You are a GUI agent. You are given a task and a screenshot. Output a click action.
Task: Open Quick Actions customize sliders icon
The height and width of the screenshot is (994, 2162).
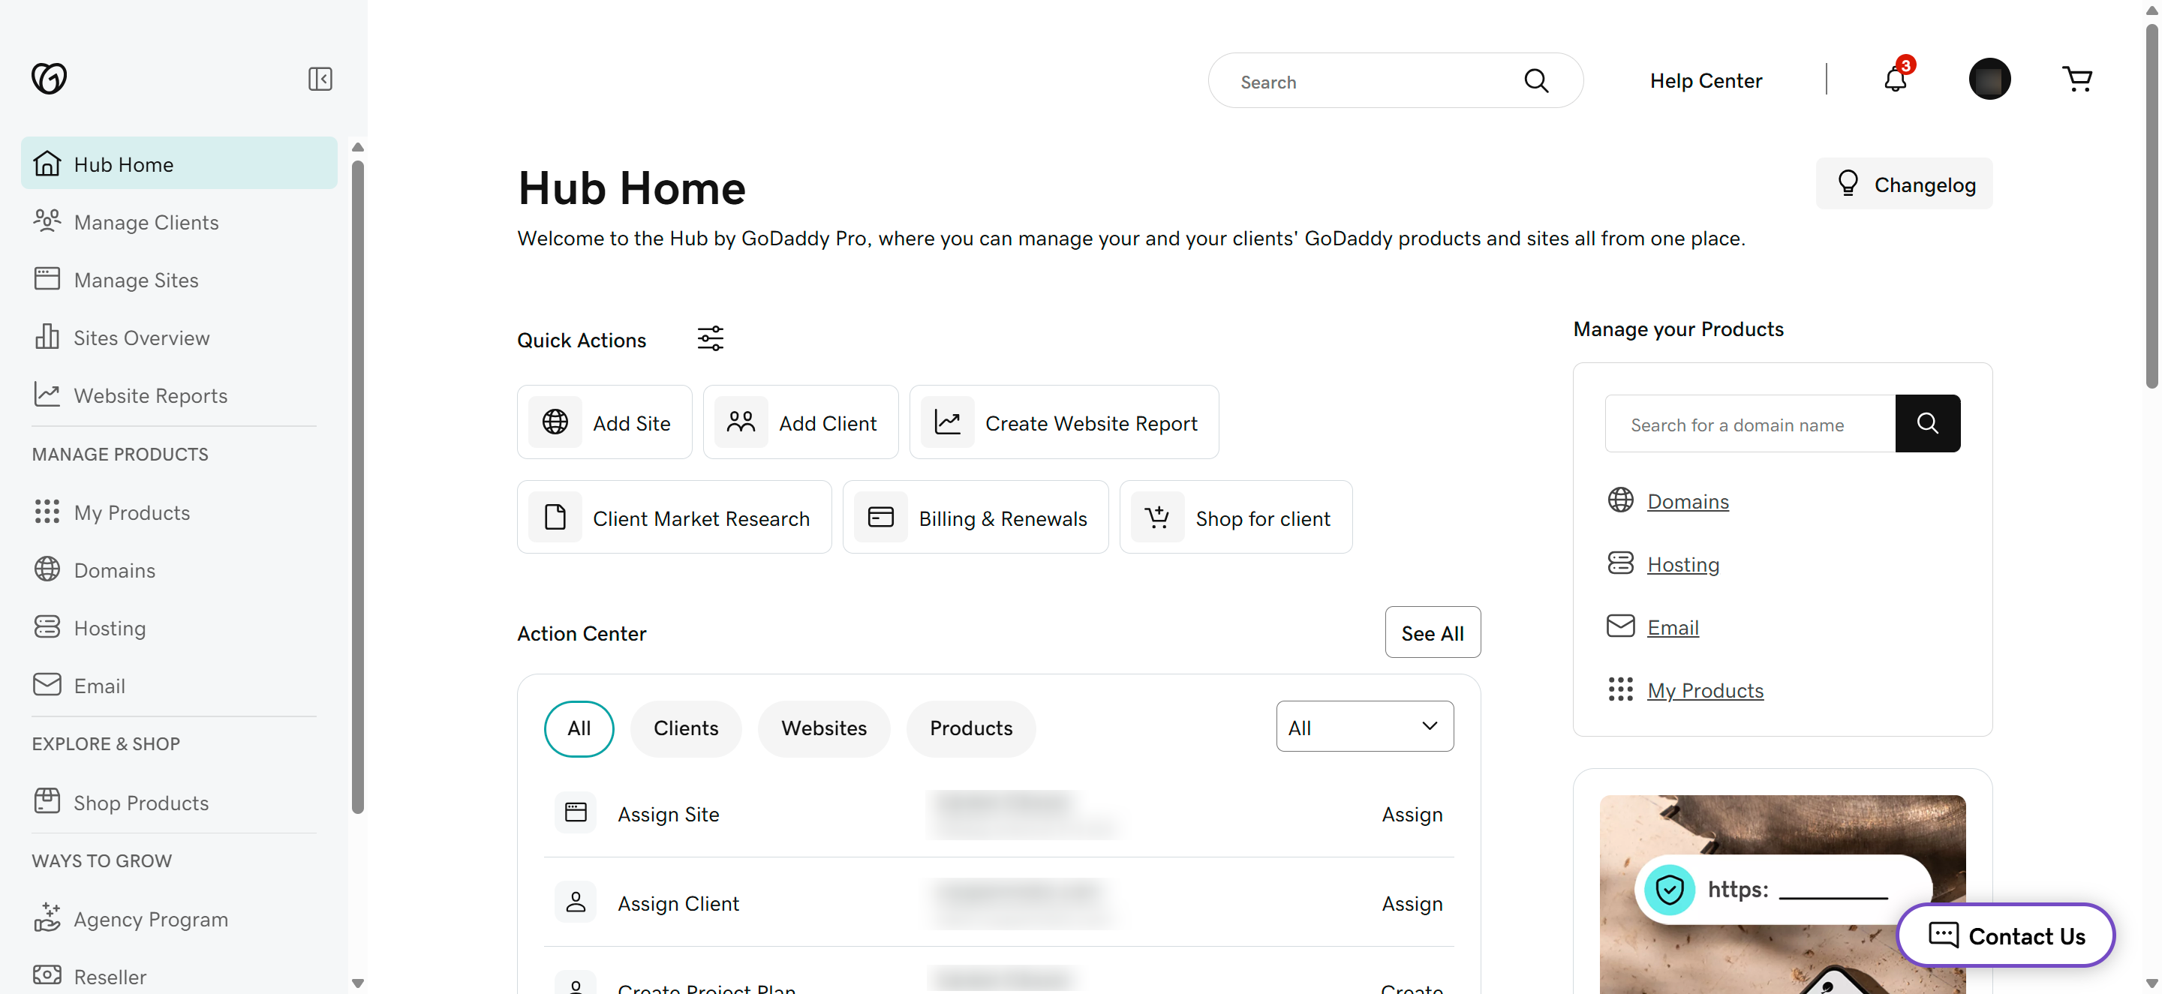click(x=710, y=338)
